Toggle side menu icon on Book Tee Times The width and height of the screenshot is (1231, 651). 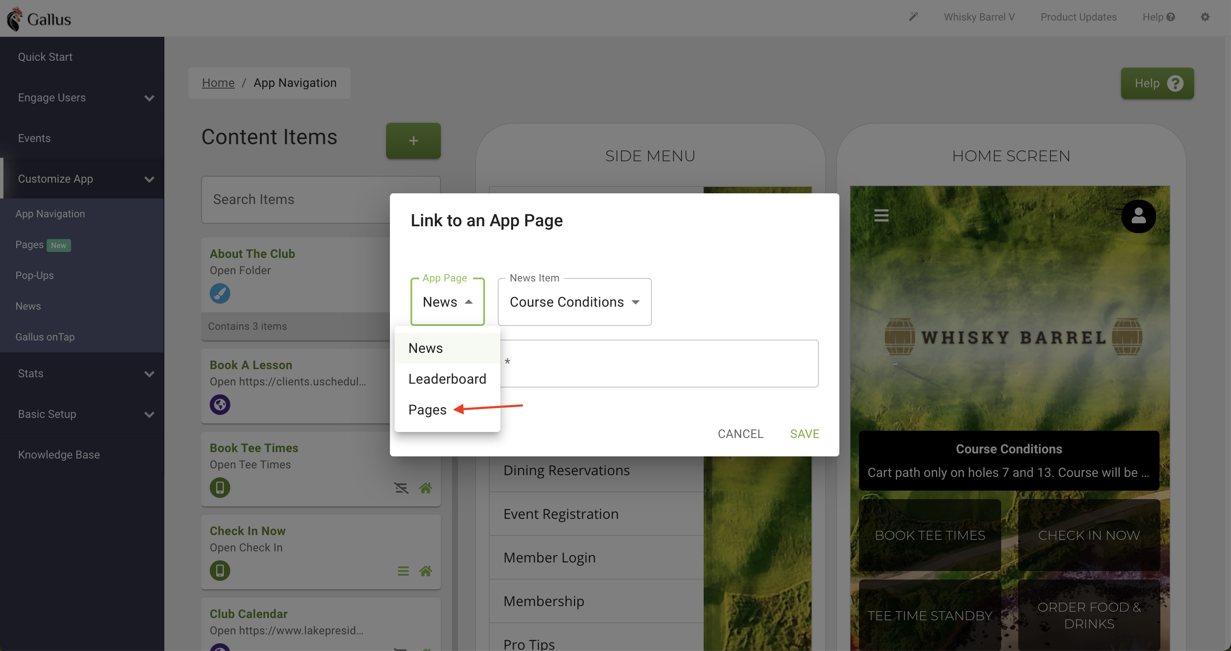point(401,488)
